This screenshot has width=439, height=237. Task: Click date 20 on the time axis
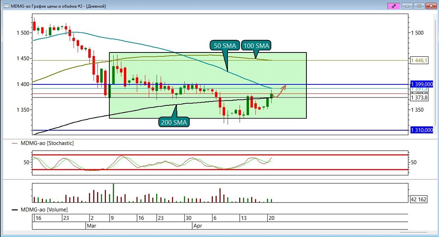(x=271, y=218)
